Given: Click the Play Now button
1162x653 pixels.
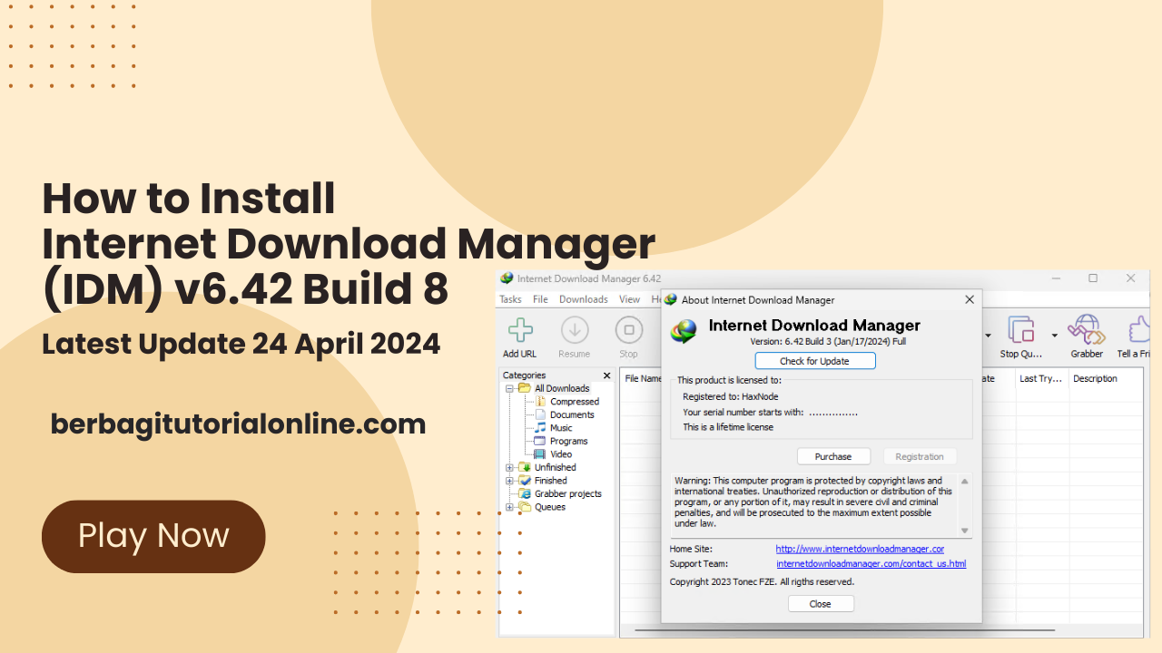Looking at the screenshot, I should click(x=153, y=536).
